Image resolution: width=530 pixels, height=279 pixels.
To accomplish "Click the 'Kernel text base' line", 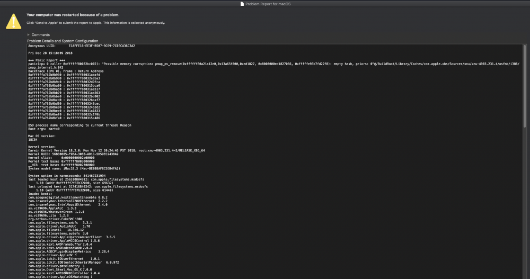I will 61,161.
